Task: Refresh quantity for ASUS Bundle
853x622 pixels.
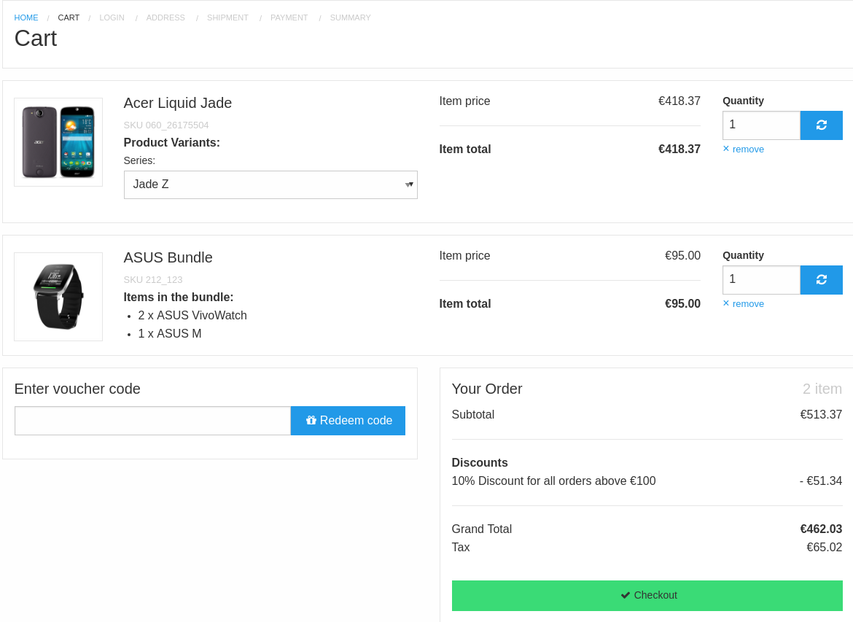Action: coord(822,280)
